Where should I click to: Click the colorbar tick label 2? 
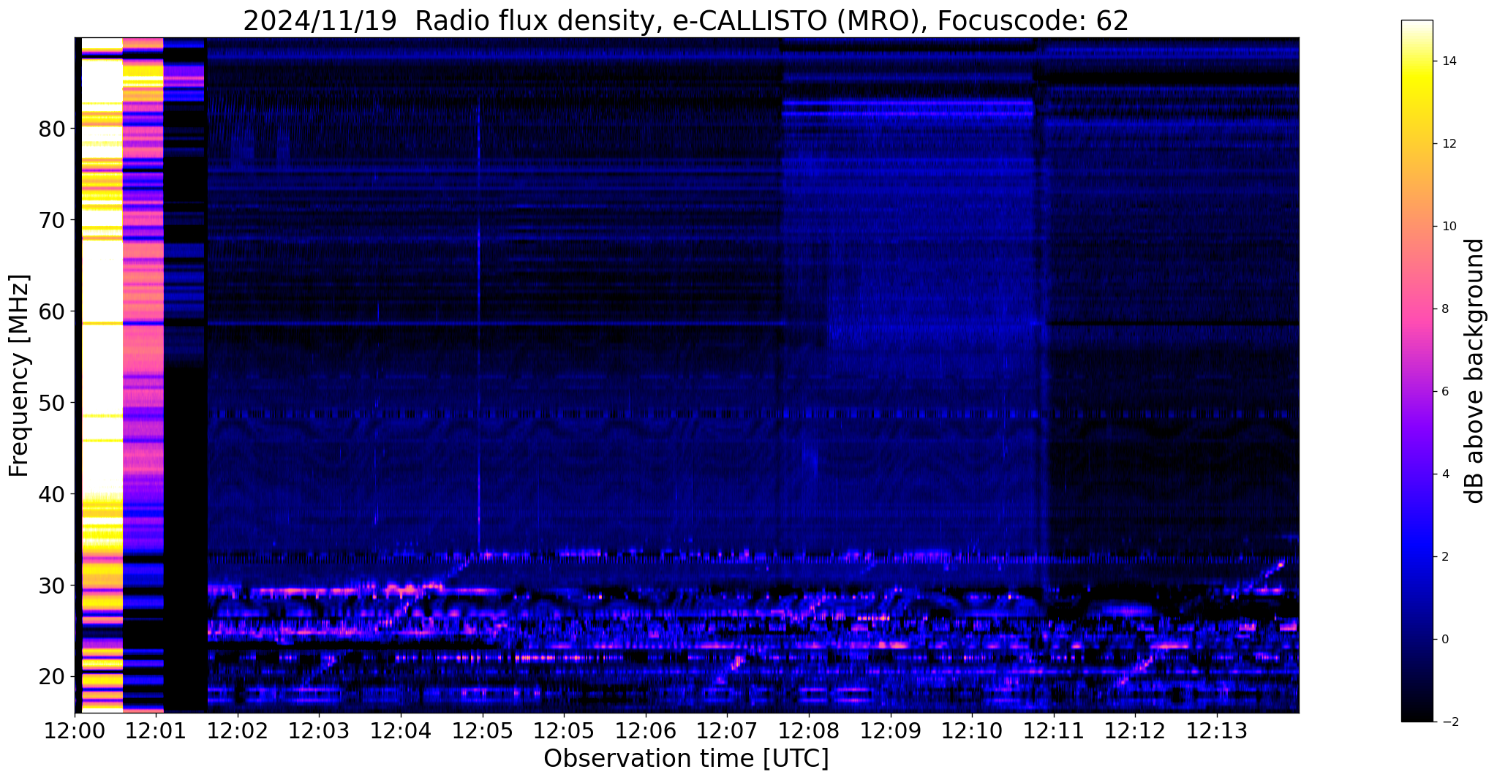[x=1445, y=557]
